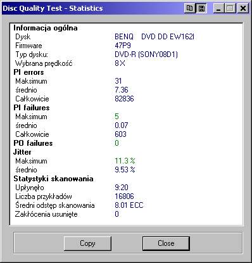Click the window title 'Disc Quality Test - Statistics'
Viewport: 252px width, 263px height.
pos(53,8)
